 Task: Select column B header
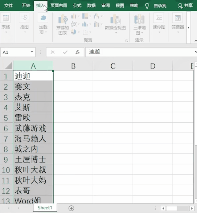click(73, 66)
